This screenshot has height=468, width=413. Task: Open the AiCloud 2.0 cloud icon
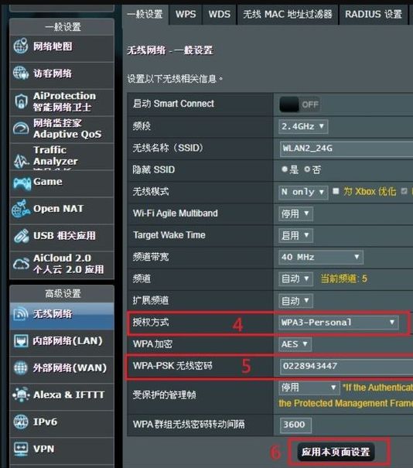point(21,264)
